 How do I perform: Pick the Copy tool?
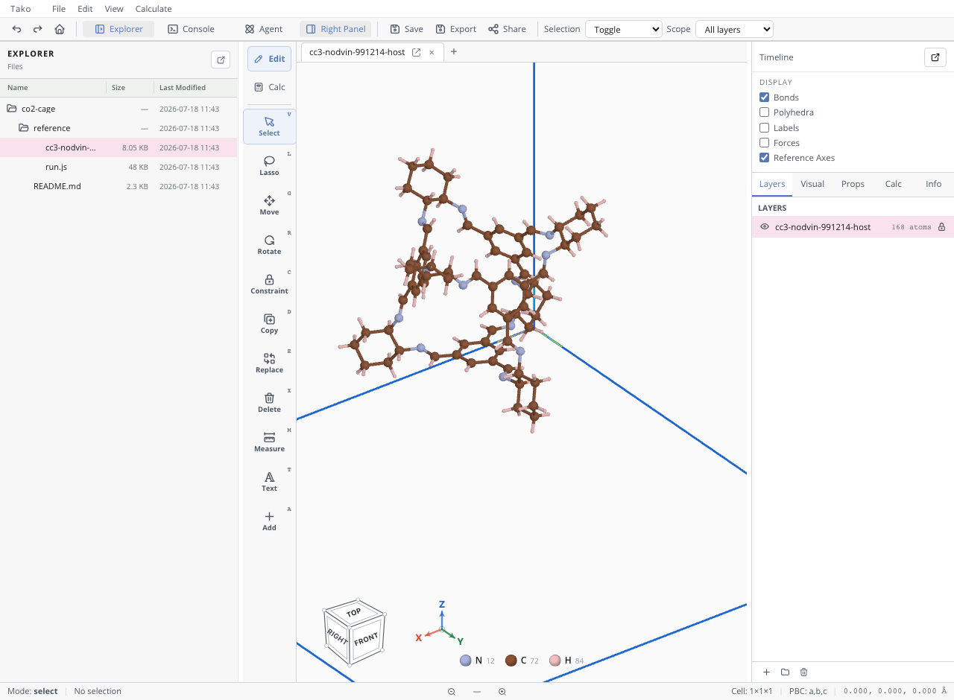coord(269,323)
